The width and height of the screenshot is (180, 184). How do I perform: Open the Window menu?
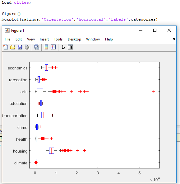click(93, 39)
